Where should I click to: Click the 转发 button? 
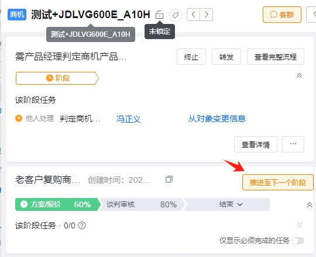pyautogui.click(x=226, y=57)
